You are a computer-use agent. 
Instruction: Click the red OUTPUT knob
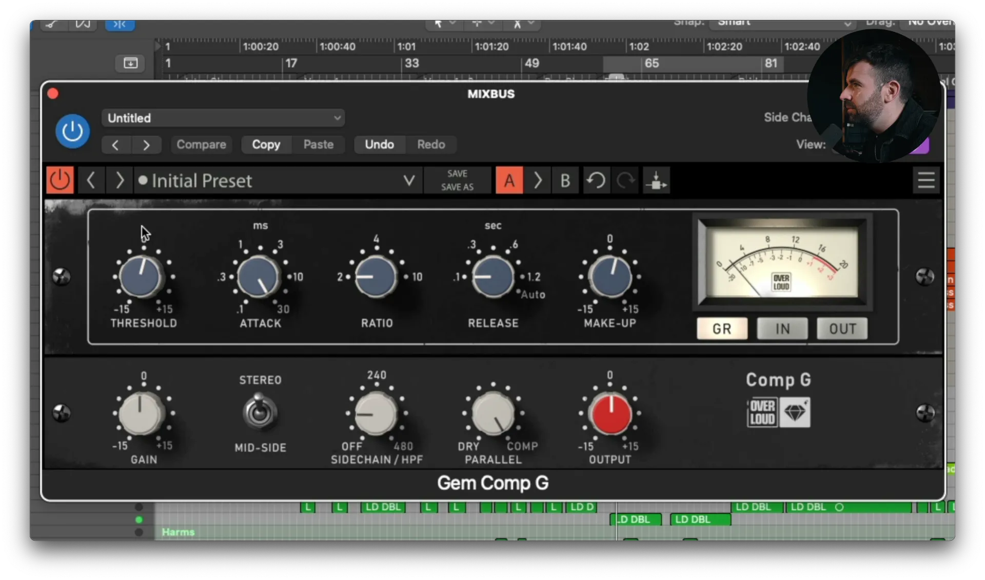tap(610, 413)
